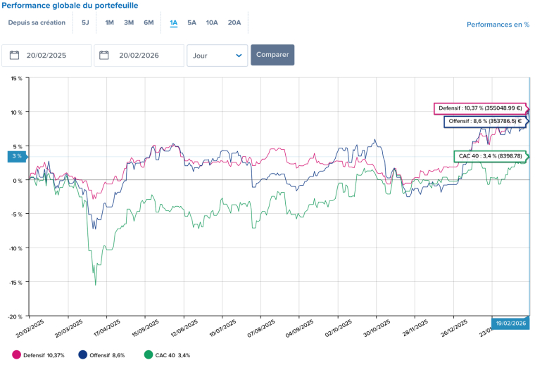This screenshot has height=365, width=535.
Task: Click the start date calendar icon
Action: (14, 55)
